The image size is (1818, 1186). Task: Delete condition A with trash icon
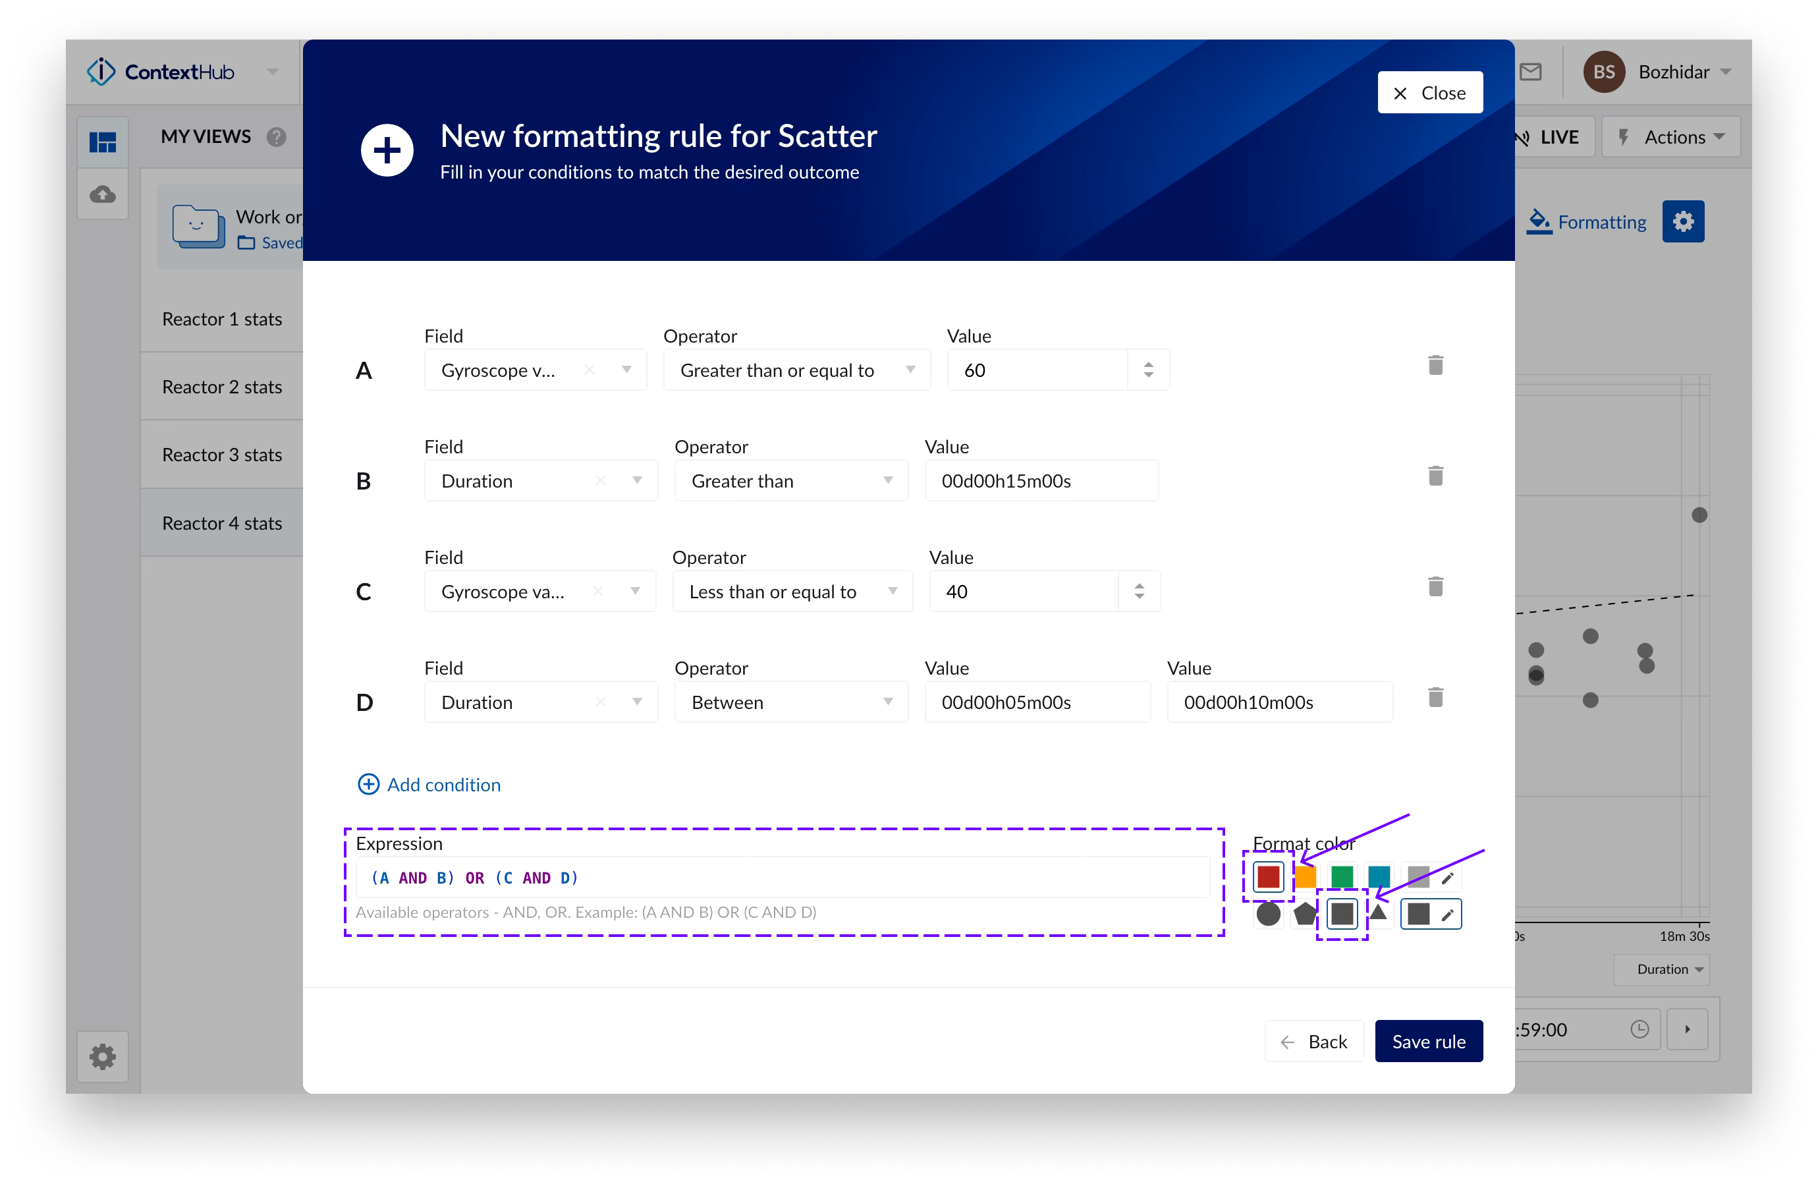pos(1435,365)
